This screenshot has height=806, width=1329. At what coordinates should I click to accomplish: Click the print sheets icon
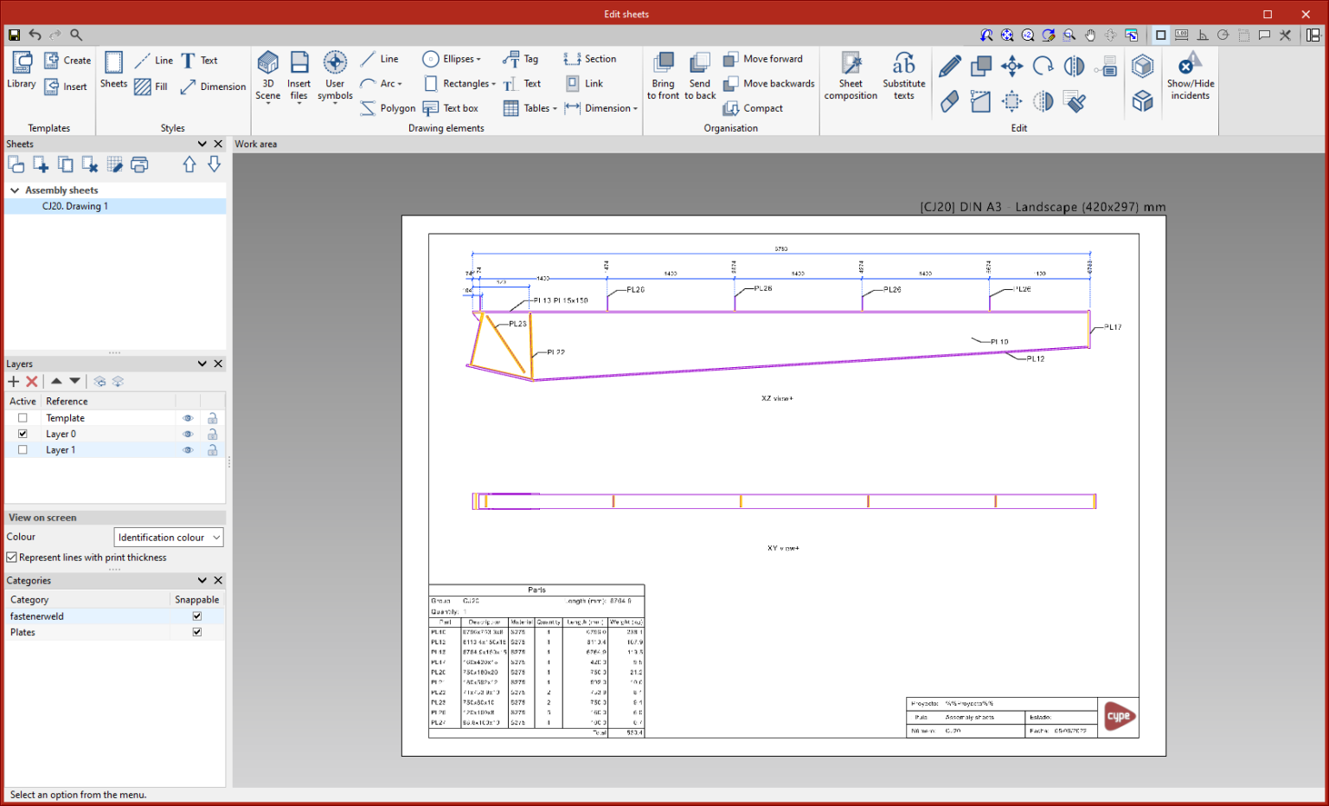pyautogui.click(x=139, y=164)
